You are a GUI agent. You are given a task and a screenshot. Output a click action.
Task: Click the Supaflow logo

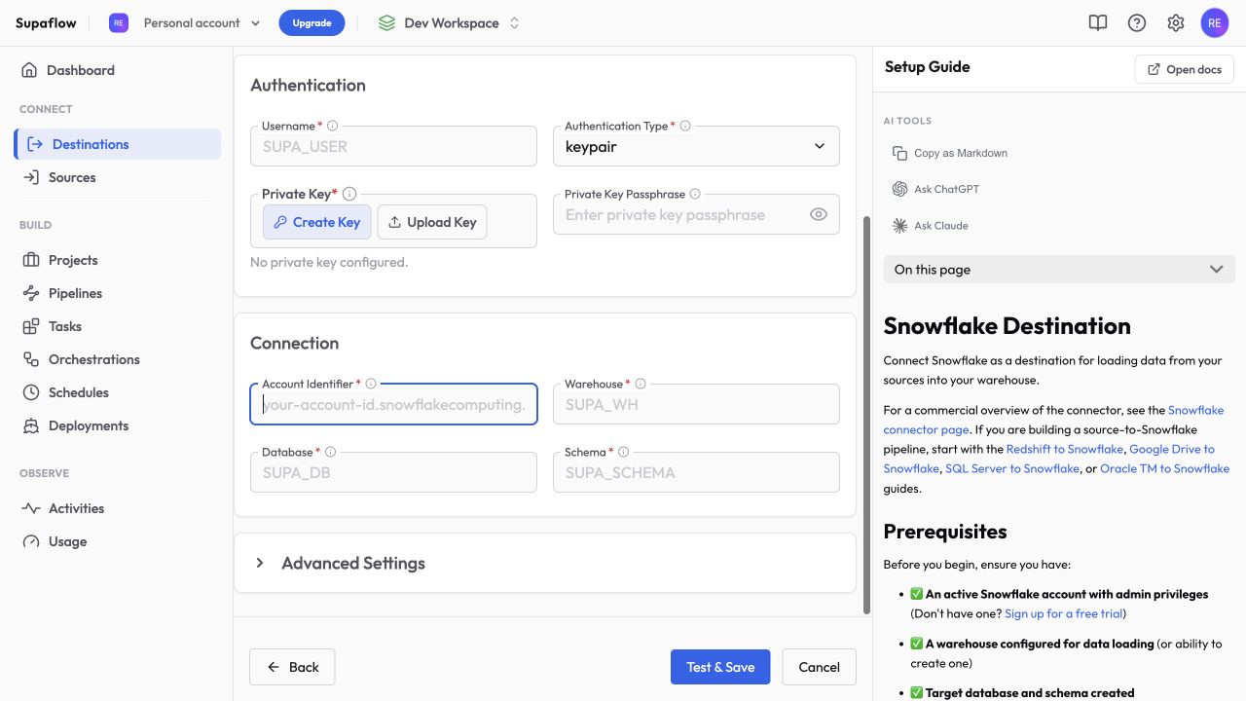46,23
